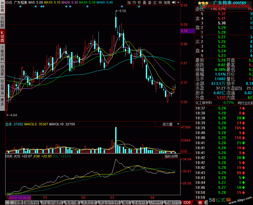Click the 设置 button at bottom

coord(19,203)
